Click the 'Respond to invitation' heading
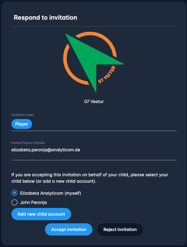187x247 pixels. 45,18
